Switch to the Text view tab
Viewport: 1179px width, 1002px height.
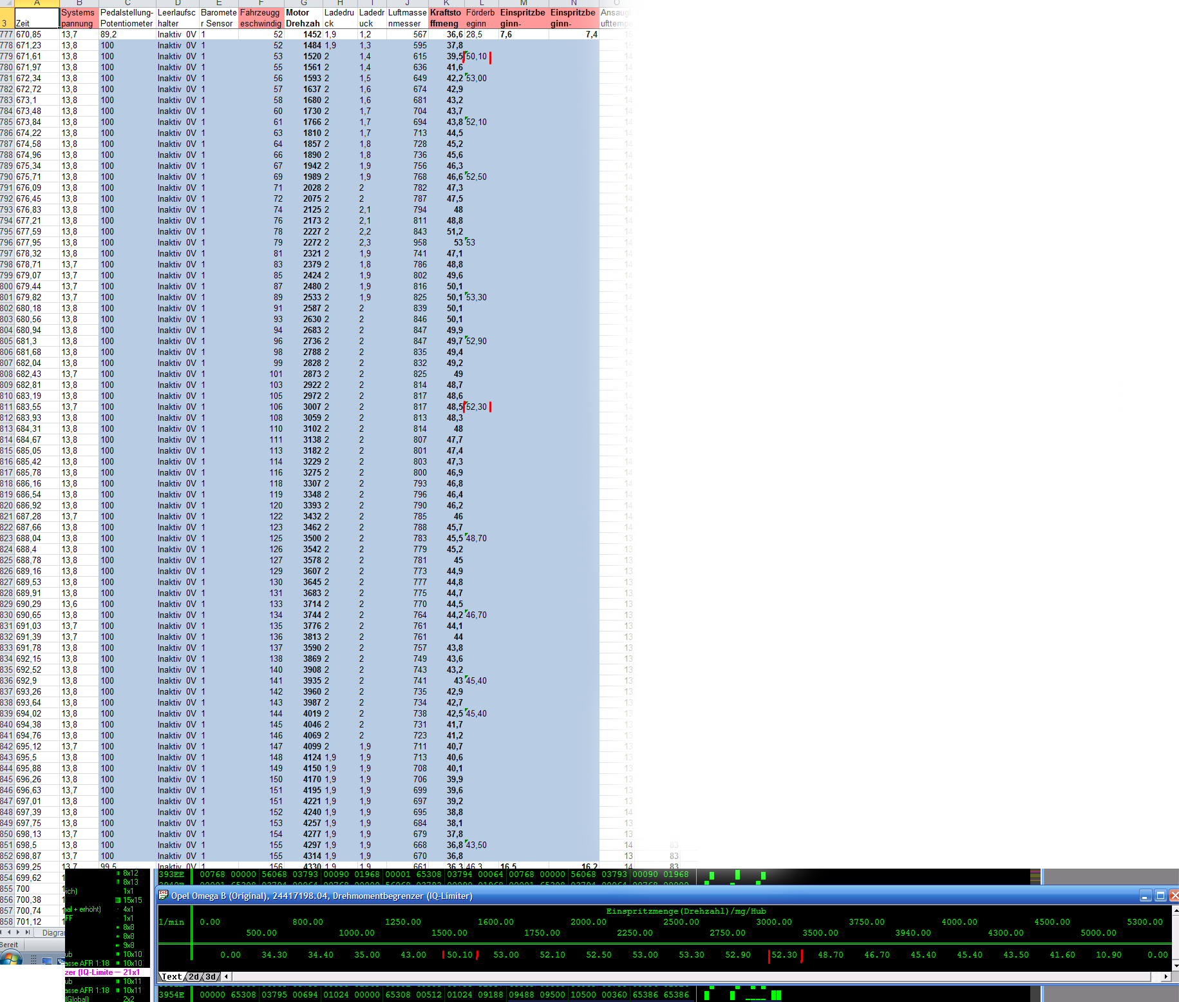click(x=171, y=977)
